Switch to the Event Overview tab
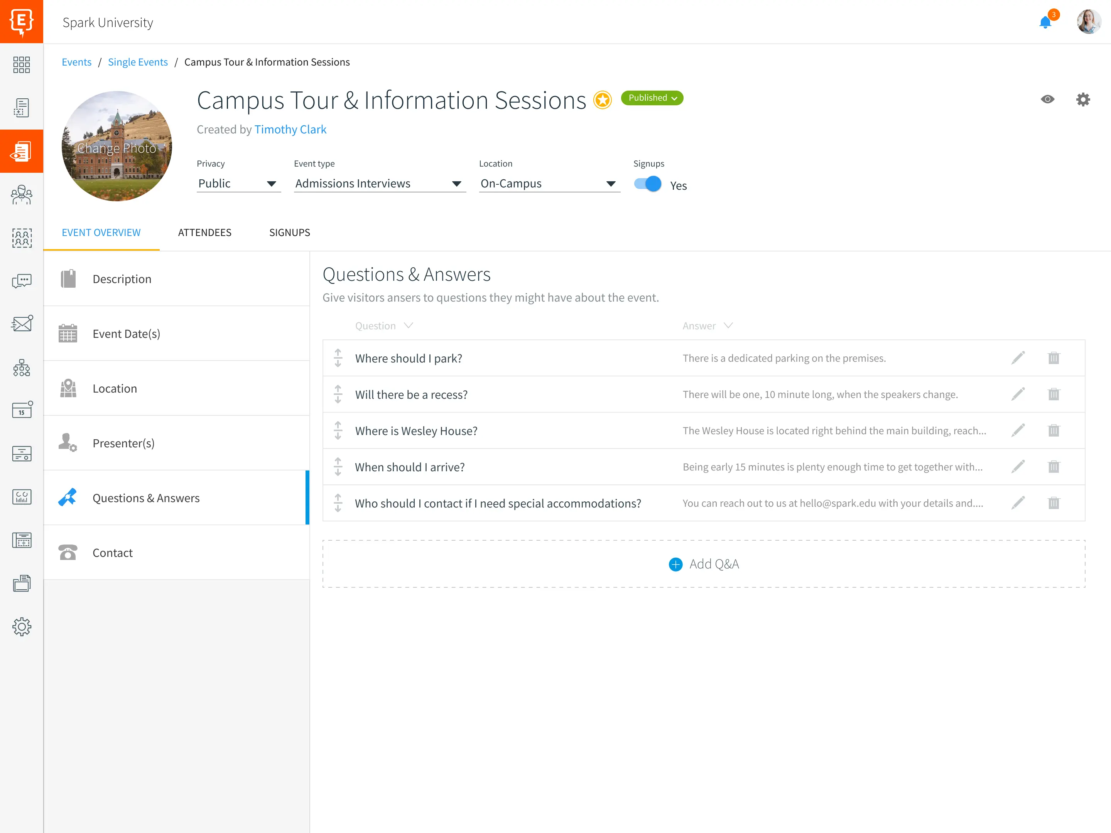The image size is (1111, 833). click(101, 233)
